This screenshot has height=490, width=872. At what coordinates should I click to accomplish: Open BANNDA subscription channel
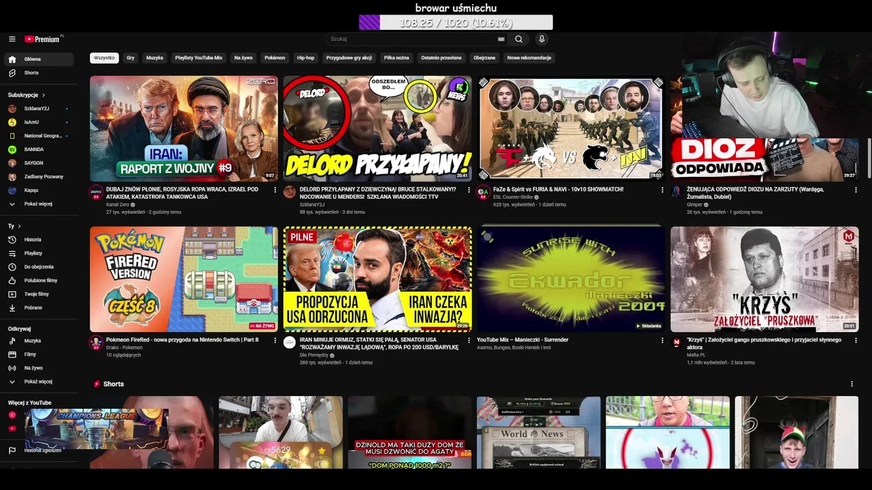pyautogui.click(x=40, y=149)
